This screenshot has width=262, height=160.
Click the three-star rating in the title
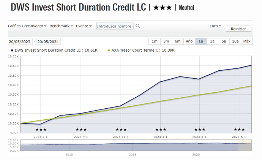click(163, 8)
